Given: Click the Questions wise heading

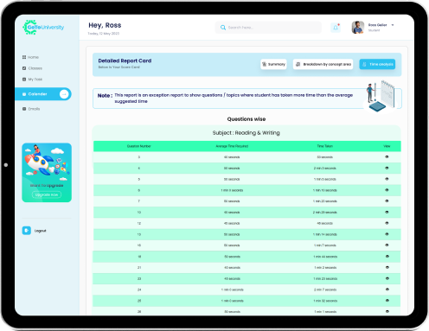Looking at the screenshot, I should click(247, 119).
